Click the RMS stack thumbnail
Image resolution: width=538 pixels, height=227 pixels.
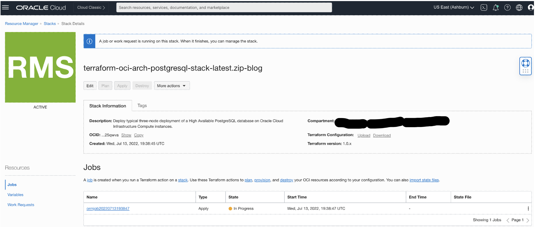pos(40,67)
